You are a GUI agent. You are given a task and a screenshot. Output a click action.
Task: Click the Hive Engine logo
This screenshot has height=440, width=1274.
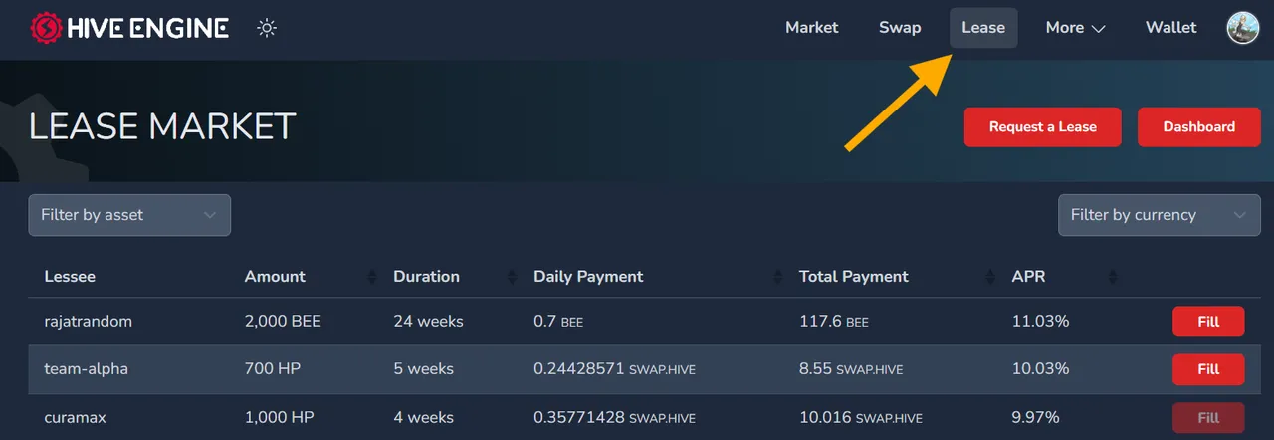tap(129, 28)
